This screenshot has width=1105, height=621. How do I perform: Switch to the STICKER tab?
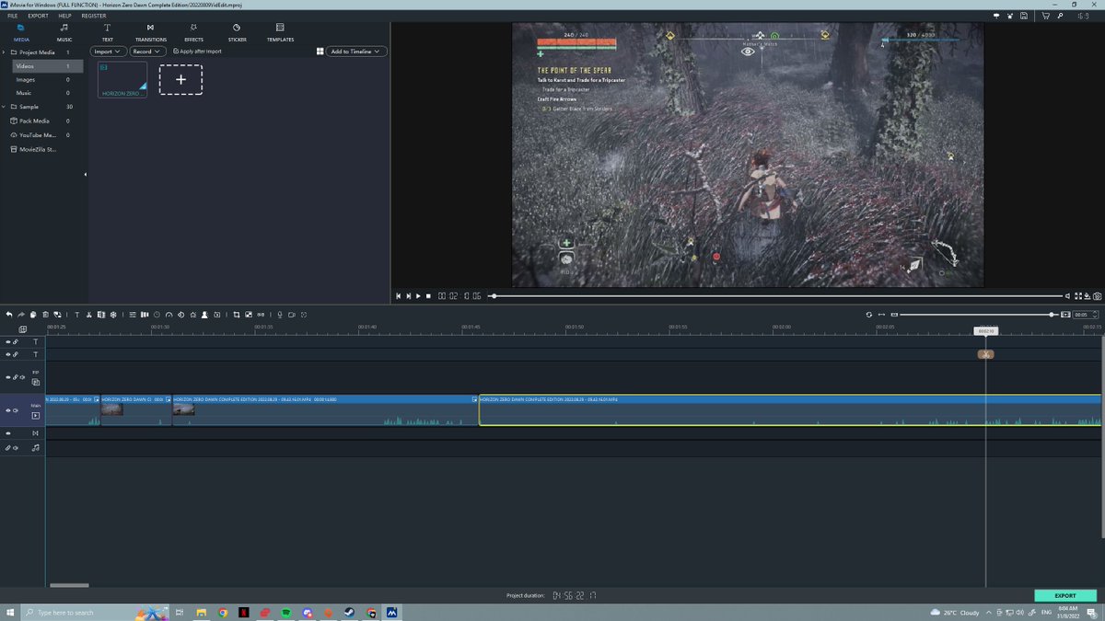coord(237,33)
